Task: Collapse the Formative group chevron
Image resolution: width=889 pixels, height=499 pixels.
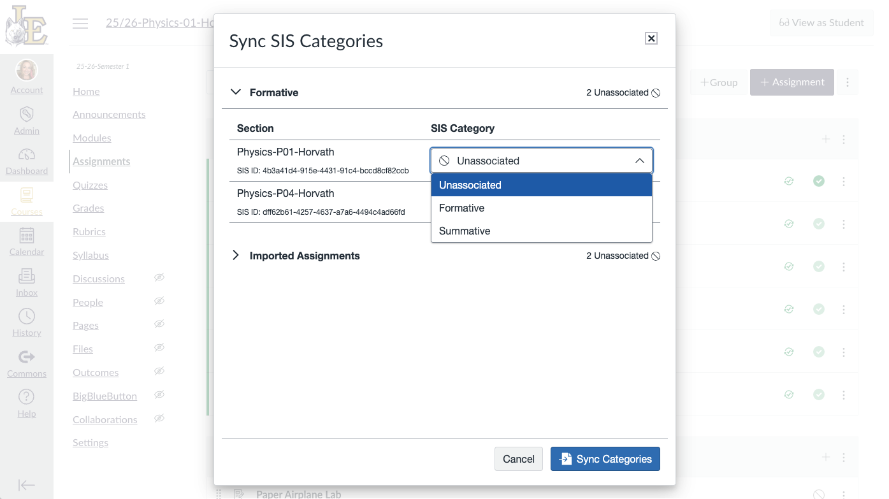Action: point(236,92)
